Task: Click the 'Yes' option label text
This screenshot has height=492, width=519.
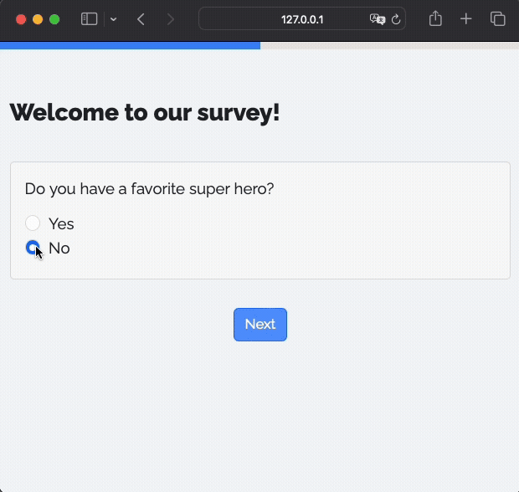Action: click(x=61, y=223)
